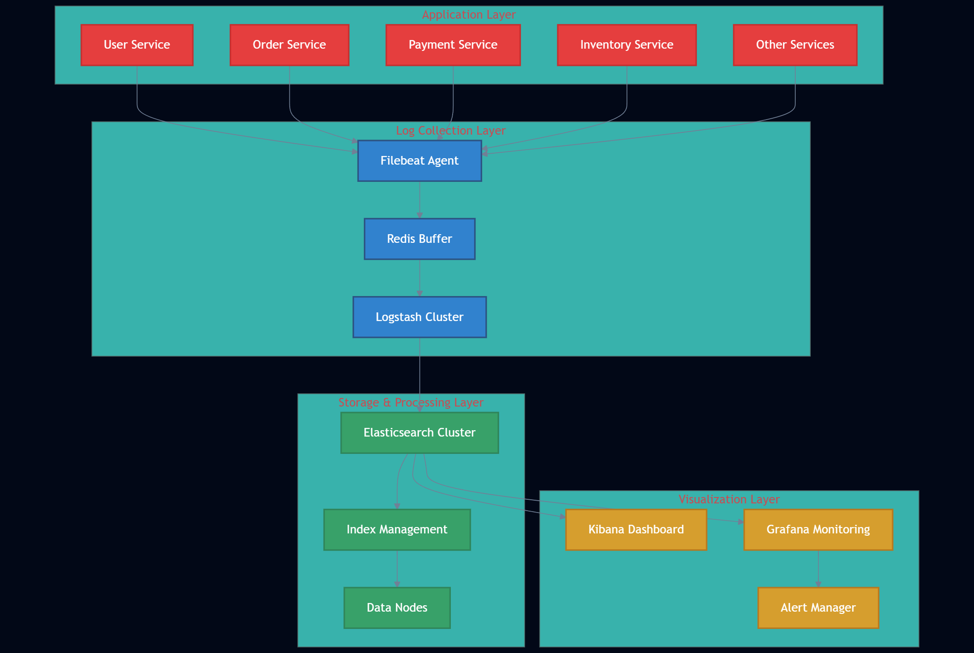The height and width of the screenshot is (653, 974).
Task: Click the User Service node
Action: click(x=137, y=45)
